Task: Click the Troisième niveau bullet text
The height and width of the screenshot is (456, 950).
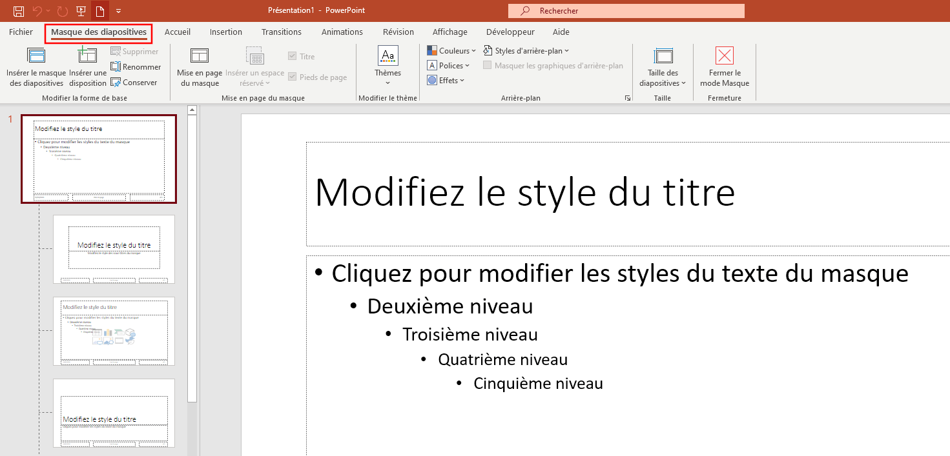Action: tap(470, 335)
